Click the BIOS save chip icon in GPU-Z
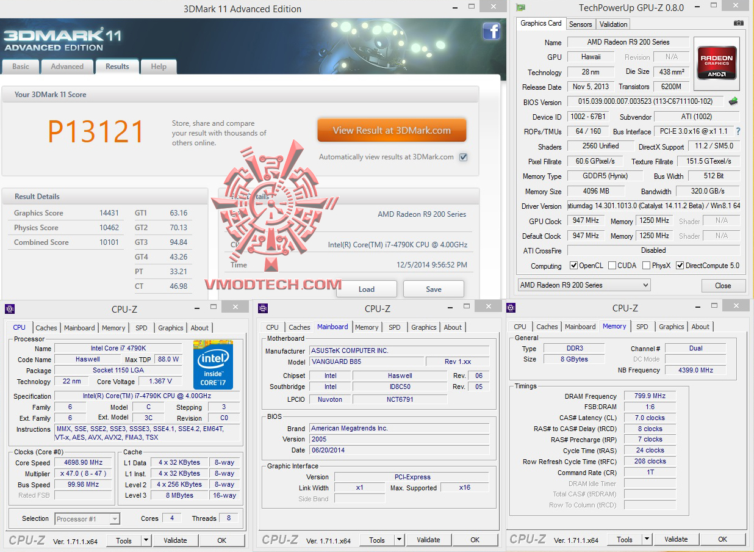Image resolution: width=754 pixels, height=552 pixels. pyautogui.click(x=733, y=101)
